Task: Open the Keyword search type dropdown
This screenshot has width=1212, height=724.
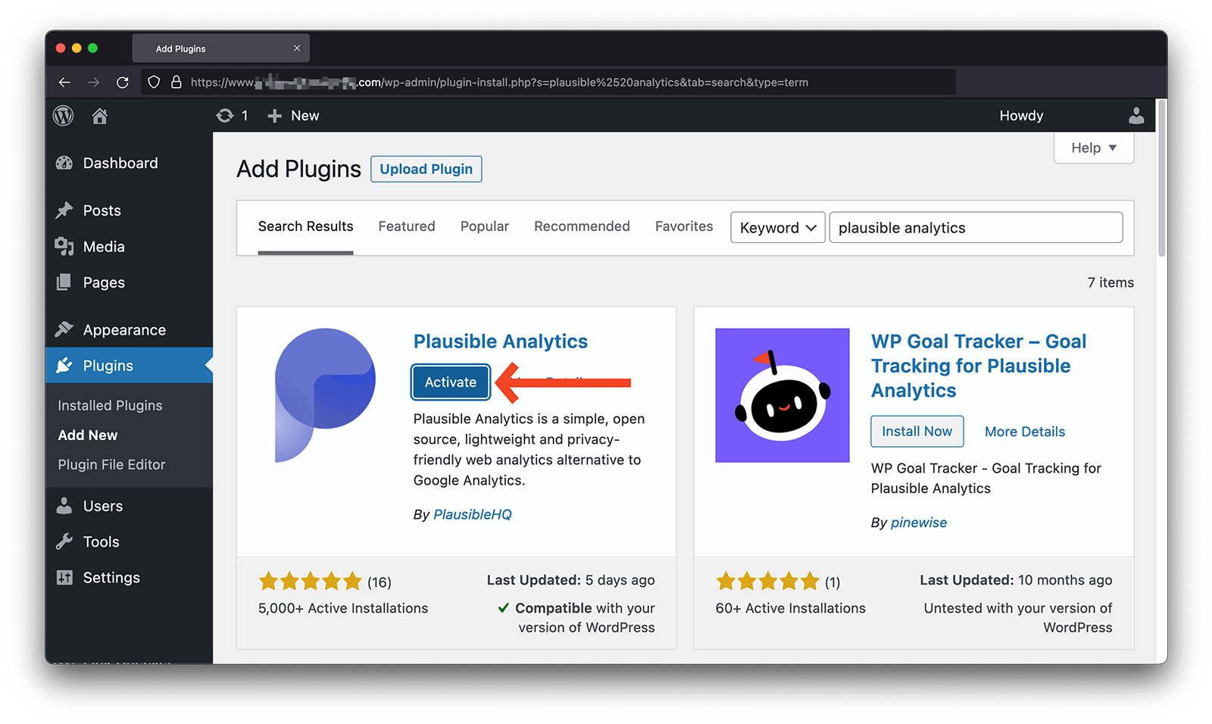Action: click(777, 227)
